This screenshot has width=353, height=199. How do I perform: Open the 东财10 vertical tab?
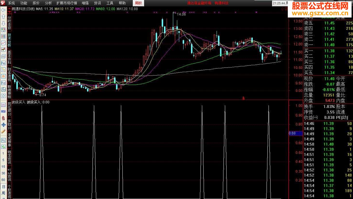[x=9, y=124]
